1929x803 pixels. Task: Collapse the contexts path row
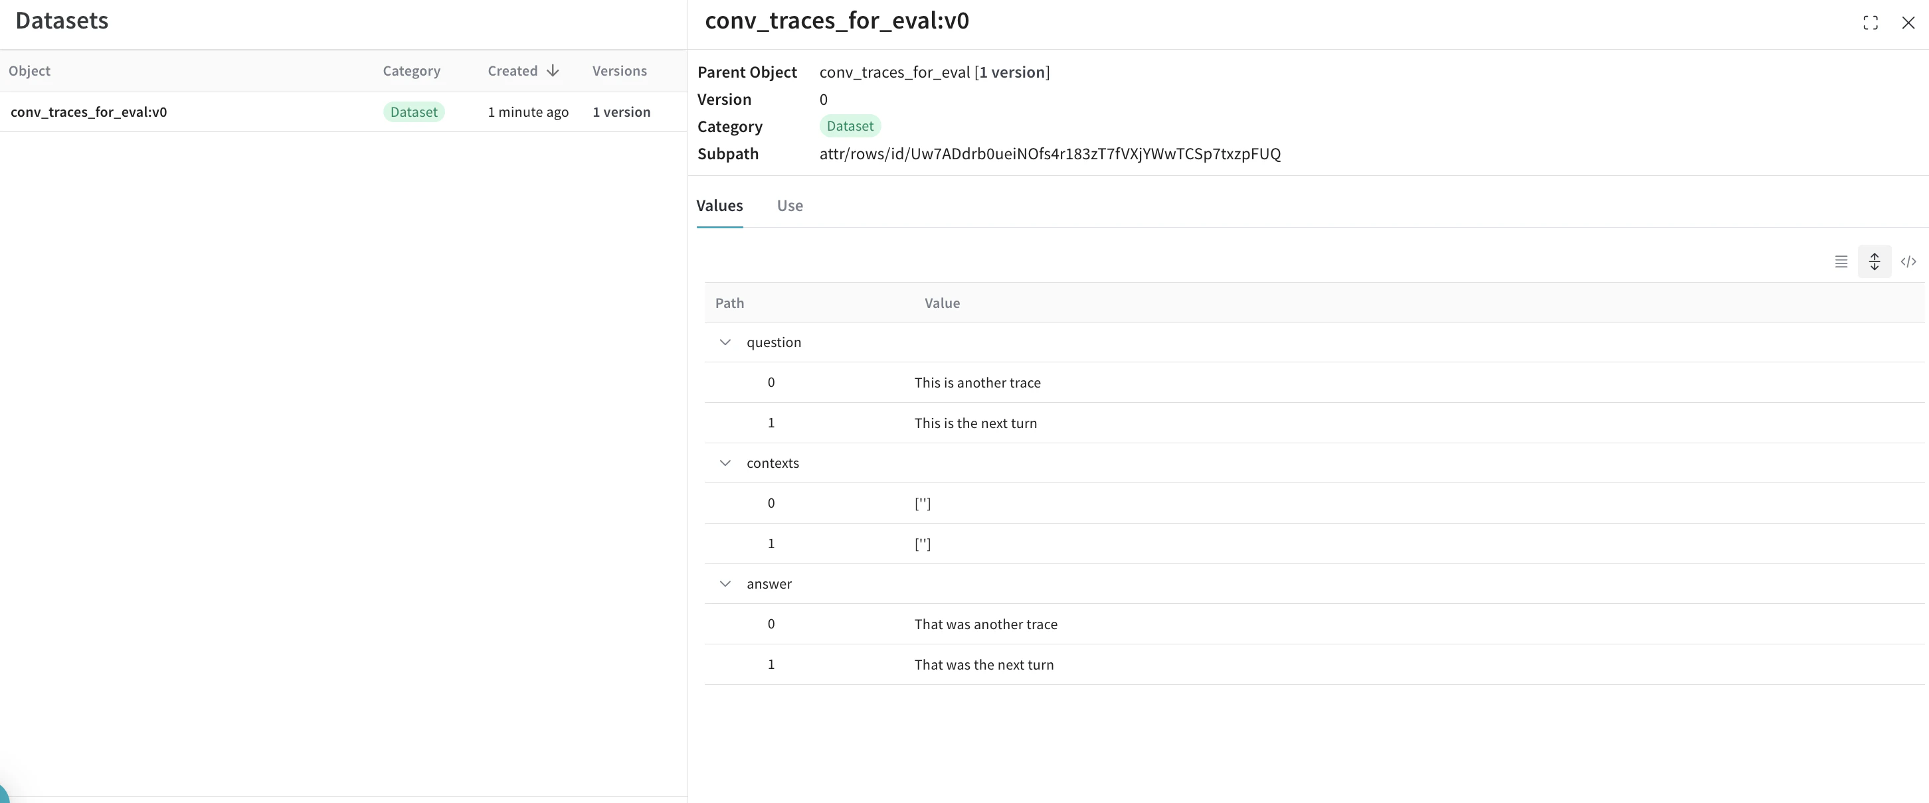tap(725, 463)
